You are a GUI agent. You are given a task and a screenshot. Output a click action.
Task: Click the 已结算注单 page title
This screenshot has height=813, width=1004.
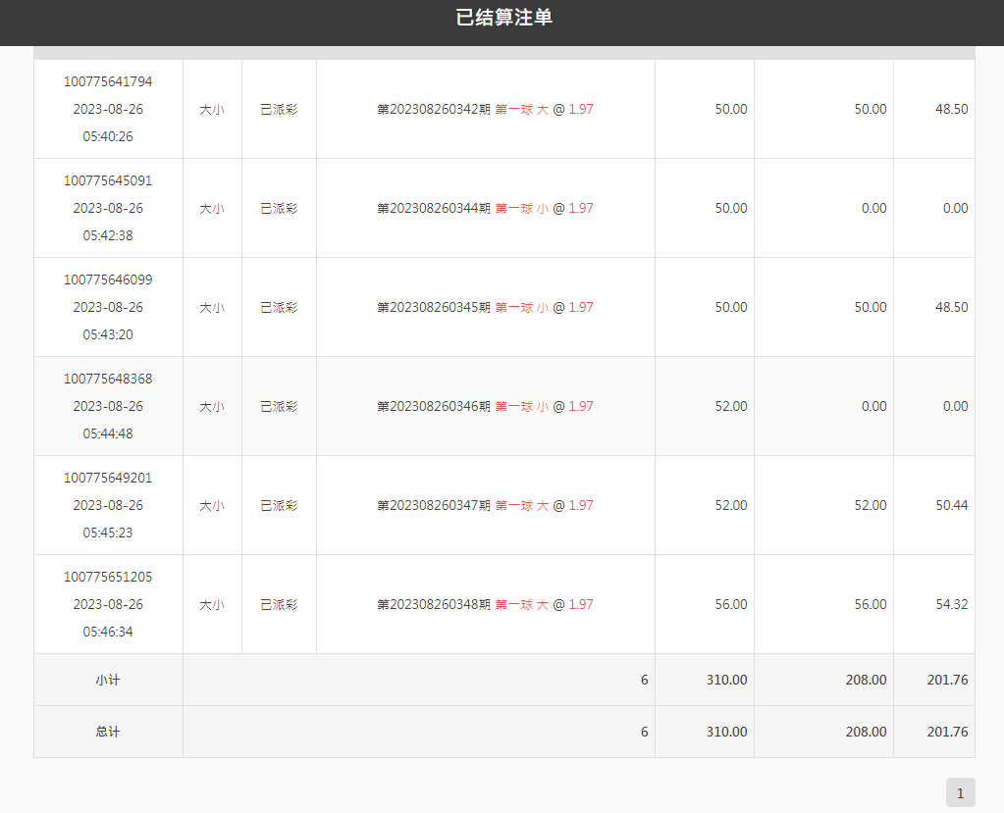503,18
